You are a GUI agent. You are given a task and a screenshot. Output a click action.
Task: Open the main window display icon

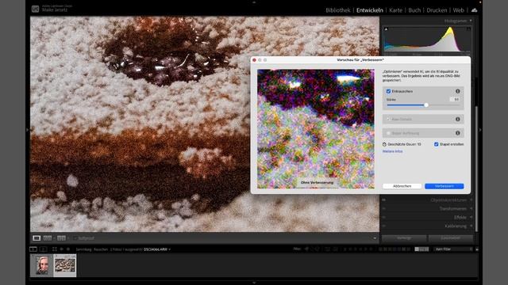click(33, 249)
